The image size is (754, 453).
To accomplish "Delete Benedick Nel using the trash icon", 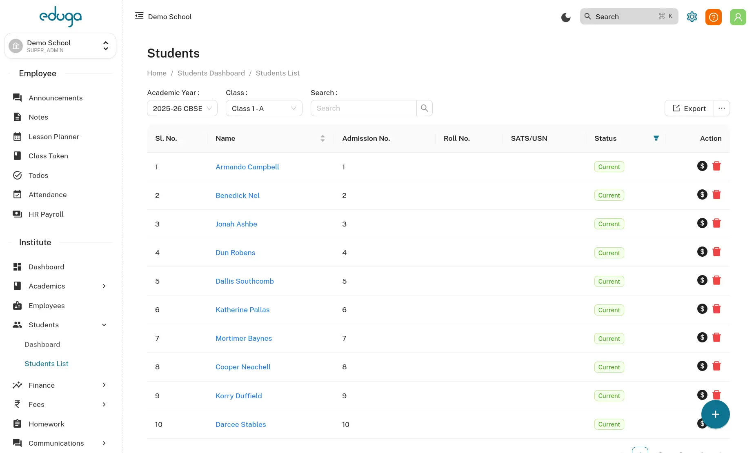I will (x=716, y=195).
